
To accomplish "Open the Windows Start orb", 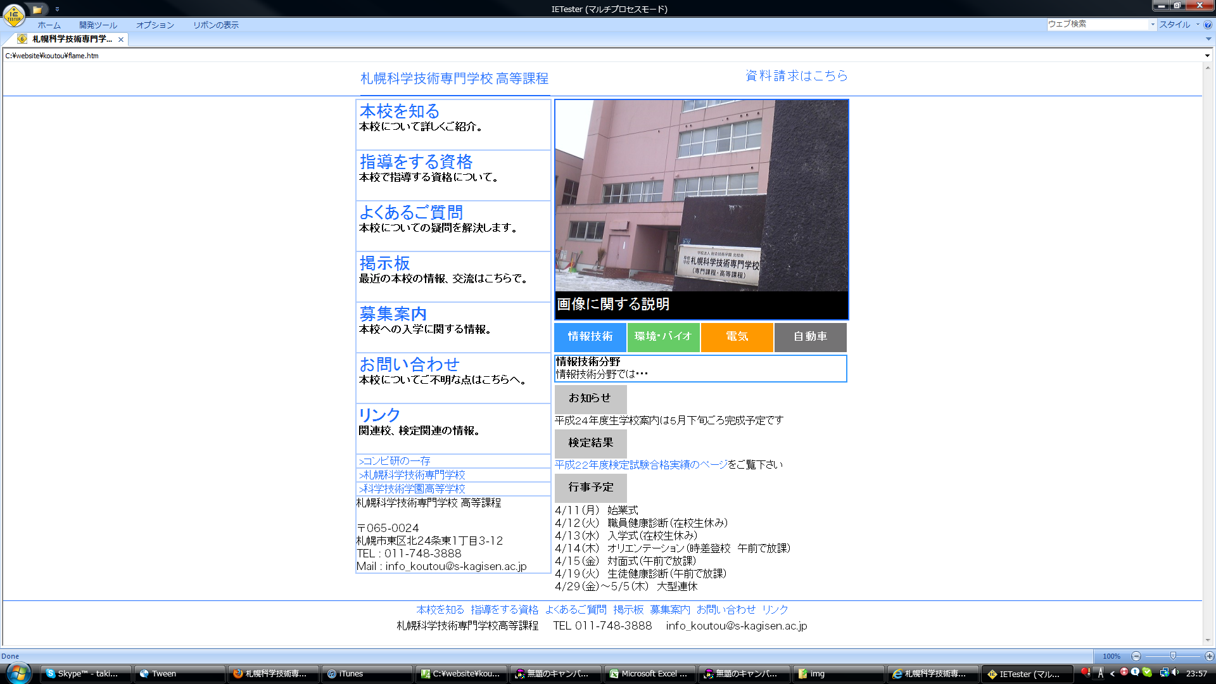I will pyautogui.click(x=17, y=673).
